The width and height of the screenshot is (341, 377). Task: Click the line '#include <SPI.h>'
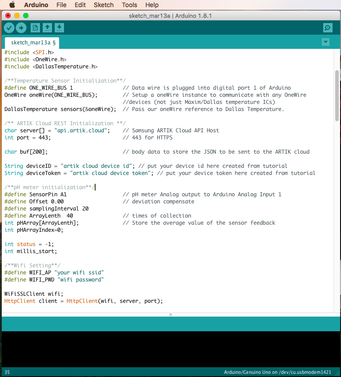[x=29, y=52]
